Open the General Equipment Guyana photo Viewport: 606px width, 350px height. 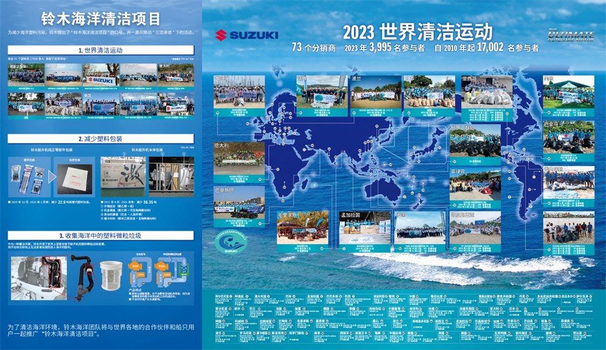click(x=64, y=75)
